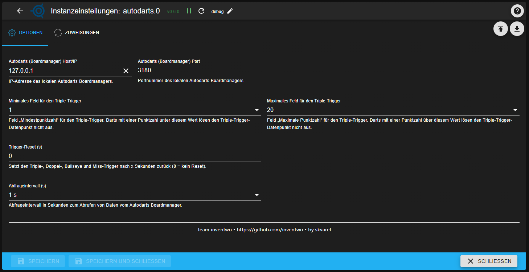Click the Trigger-Reset seconds field
The height and width of the screenshot is (272, 529).
point(134,156)
